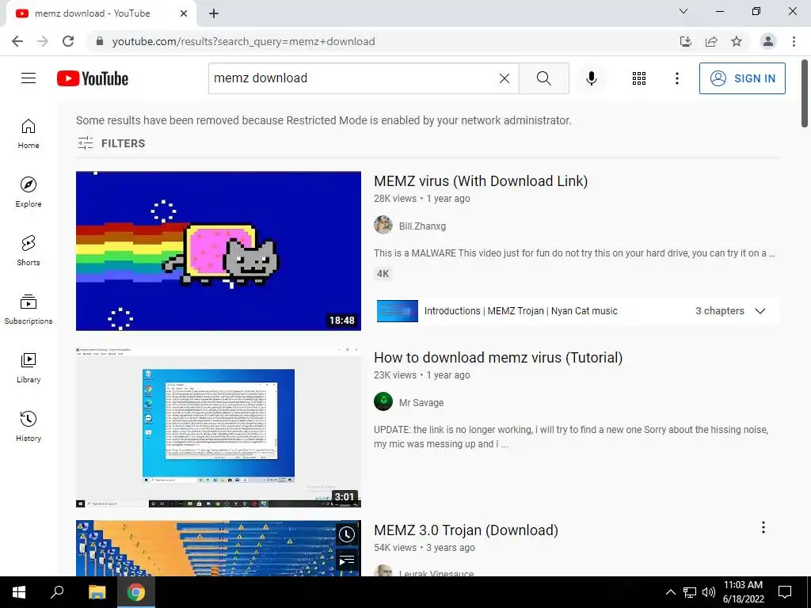The image size is (811, 608).
Task: Clear the search box with the X icon
Action: [x=504, y=78]
